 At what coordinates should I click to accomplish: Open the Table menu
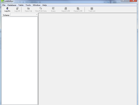tap(21, 5)
